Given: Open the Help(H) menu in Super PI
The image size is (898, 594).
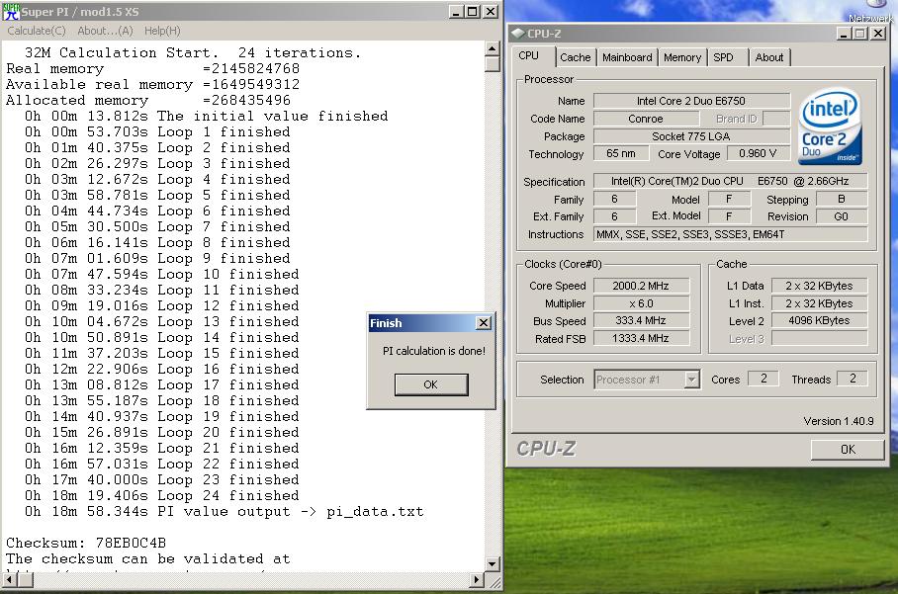Looking at the screenshot, I should (162, 31).
